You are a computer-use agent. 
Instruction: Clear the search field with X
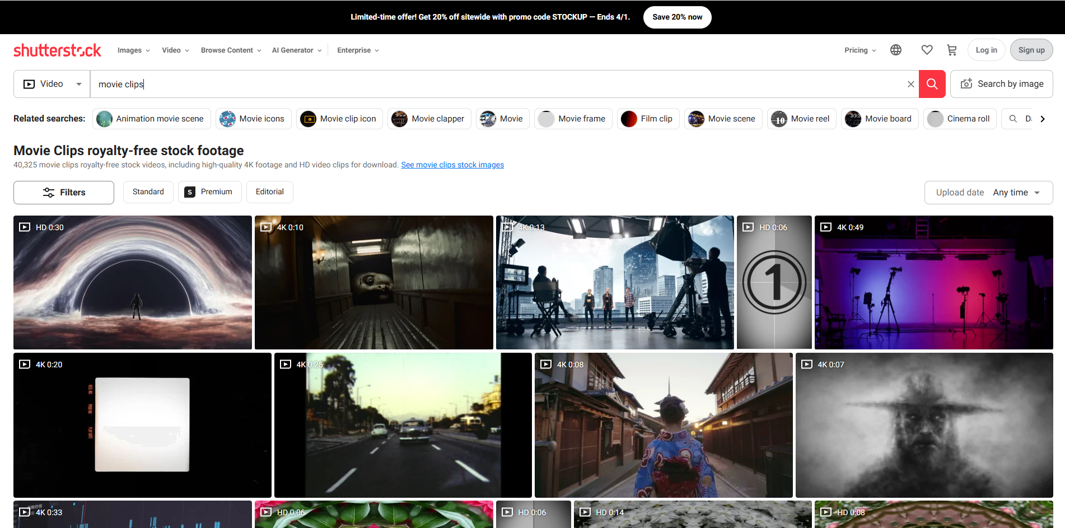[911, 84]
